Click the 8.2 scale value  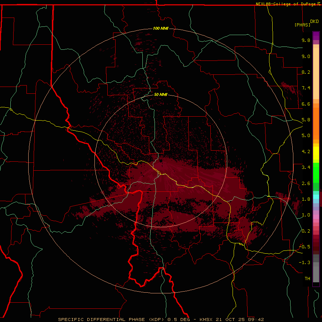(306, 72)
